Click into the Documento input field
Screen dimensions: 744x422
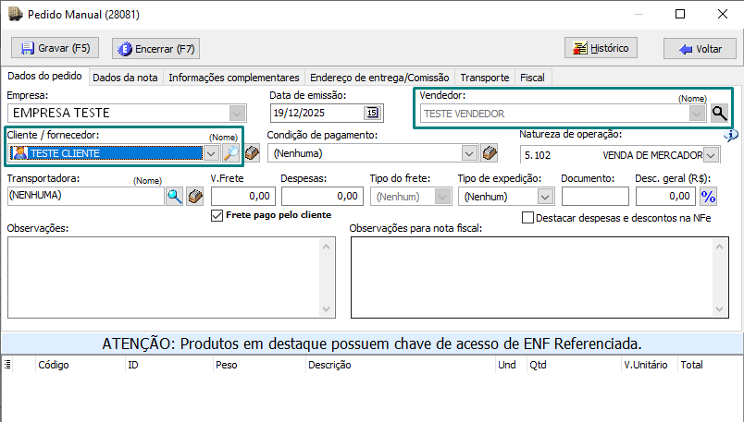594,196
